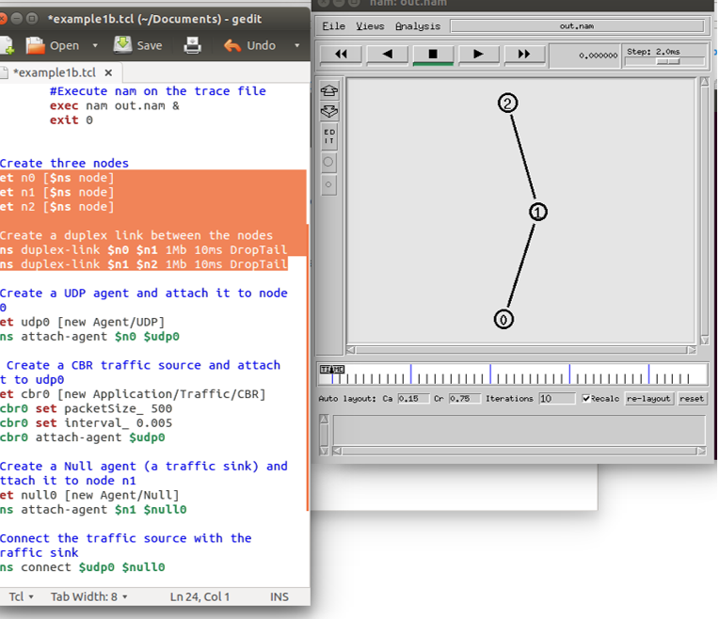Image resolution: width=720 pixels, height=619 pixels.
Task: Select node 1 in the nam topology
Action: 538,212
